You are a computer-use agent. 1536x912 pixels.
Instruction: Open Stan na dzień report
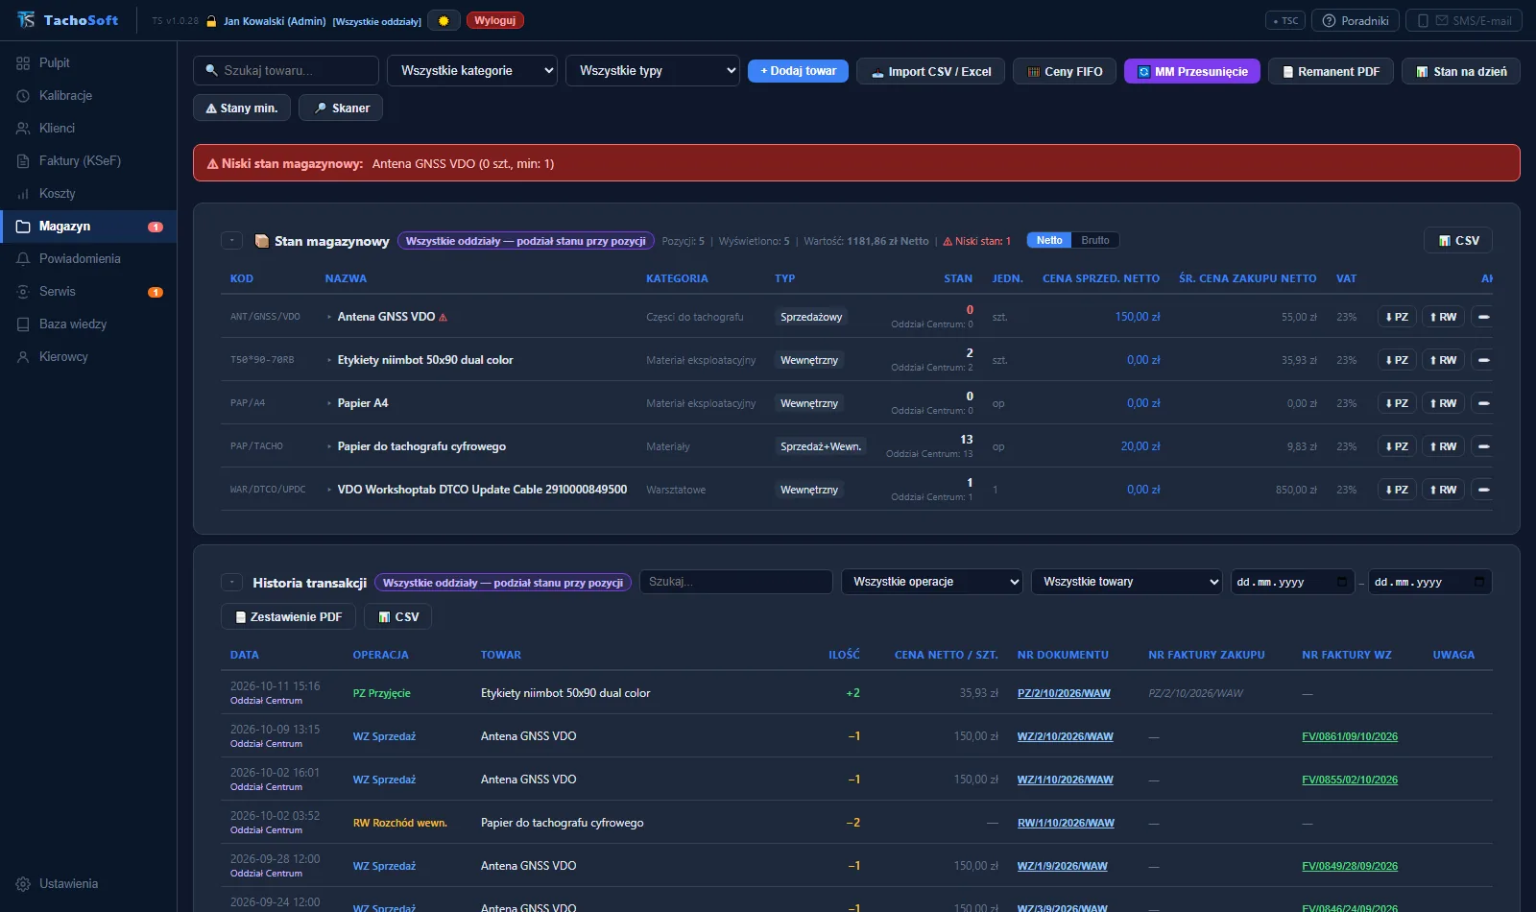pyautogui.click(x=1461, y=71)
